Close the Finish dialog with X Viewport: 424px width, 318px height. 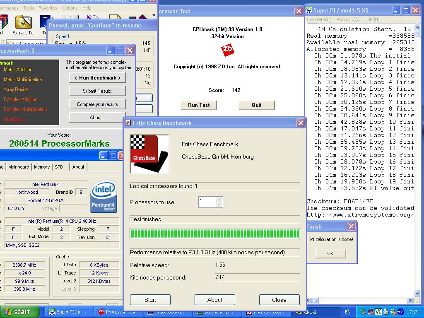tap(351, 226)
